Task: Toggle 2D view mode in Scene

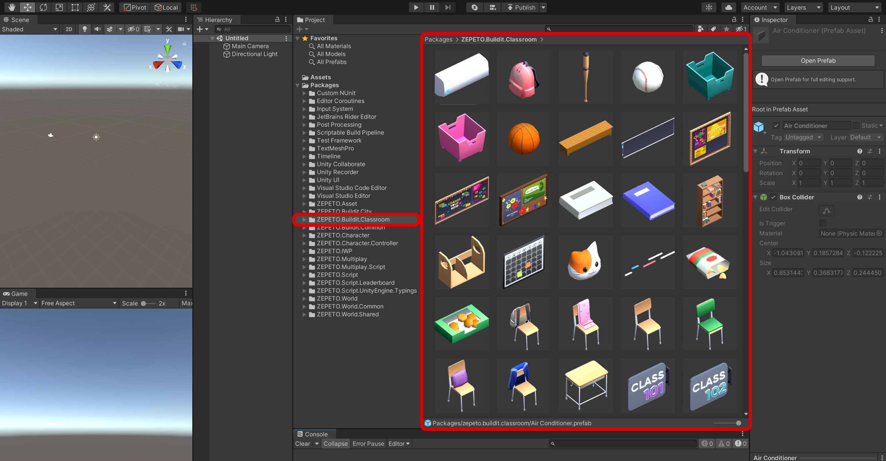Action: coord(69,29)
